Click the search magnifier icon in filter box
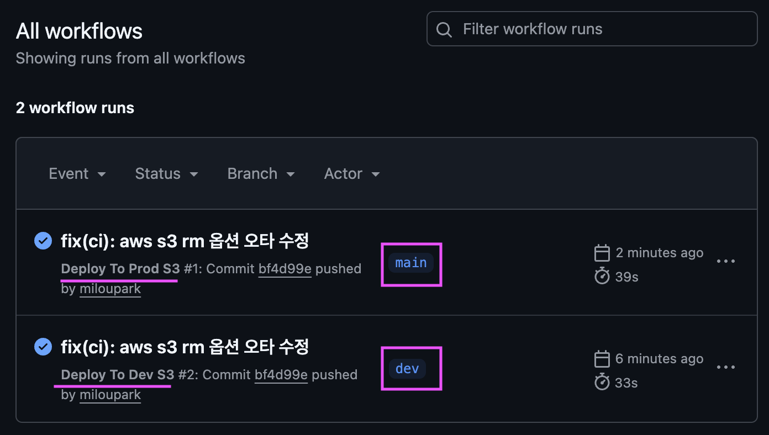769x435 pixels. click(x=444, y=29)
